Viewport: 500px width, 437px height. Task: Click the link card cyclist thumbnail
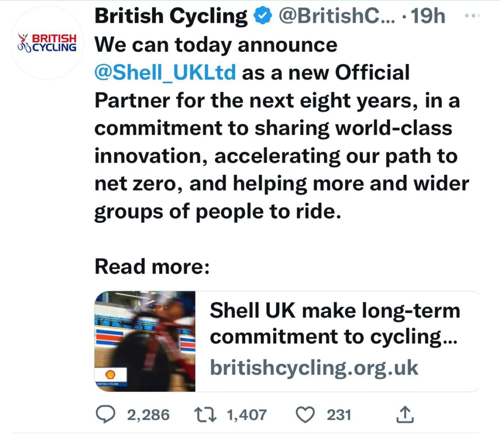tap(145, 341)
